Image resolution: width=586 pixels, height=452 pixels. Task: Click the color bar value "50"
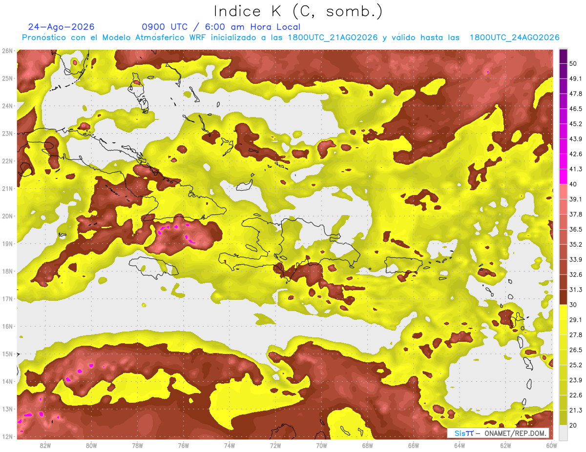click(x=573, y=63)
